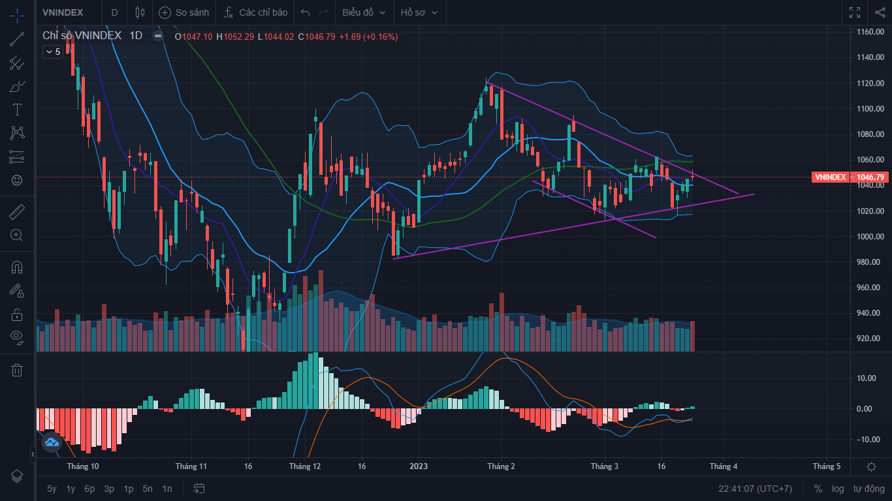The image size is (892, 501).
Task: Toggle magnet mode
Action: pos(17,267)
